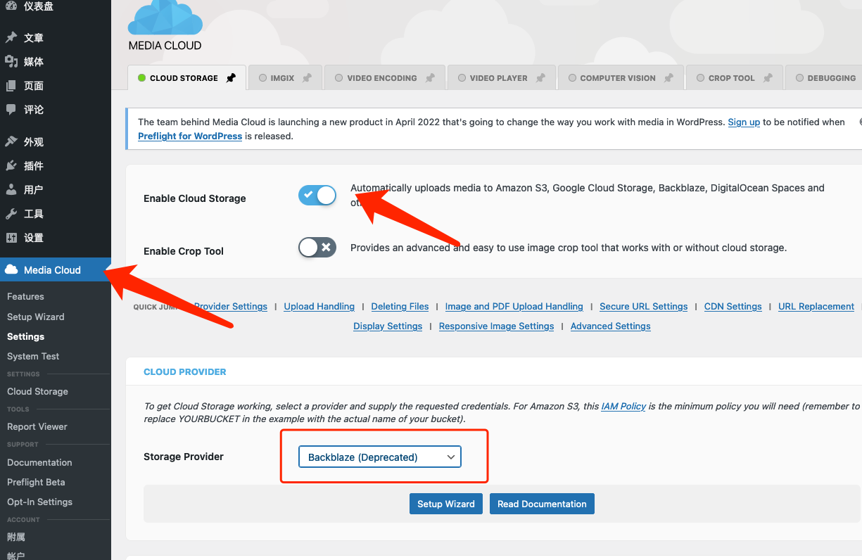Open the 设置 (Settings) sidebar menu

pyautogui.click(x=33, y=238)
